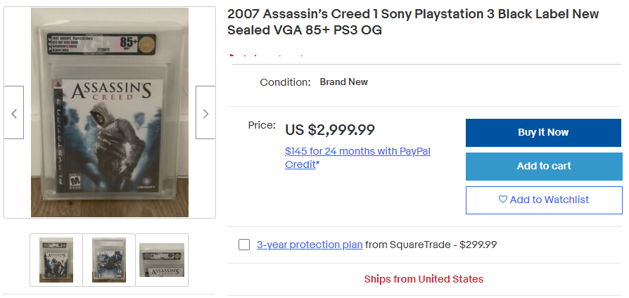The image size is (629, 298).
Task: Click the heart icon on Add to Watchlist
Action: point(502,200)
